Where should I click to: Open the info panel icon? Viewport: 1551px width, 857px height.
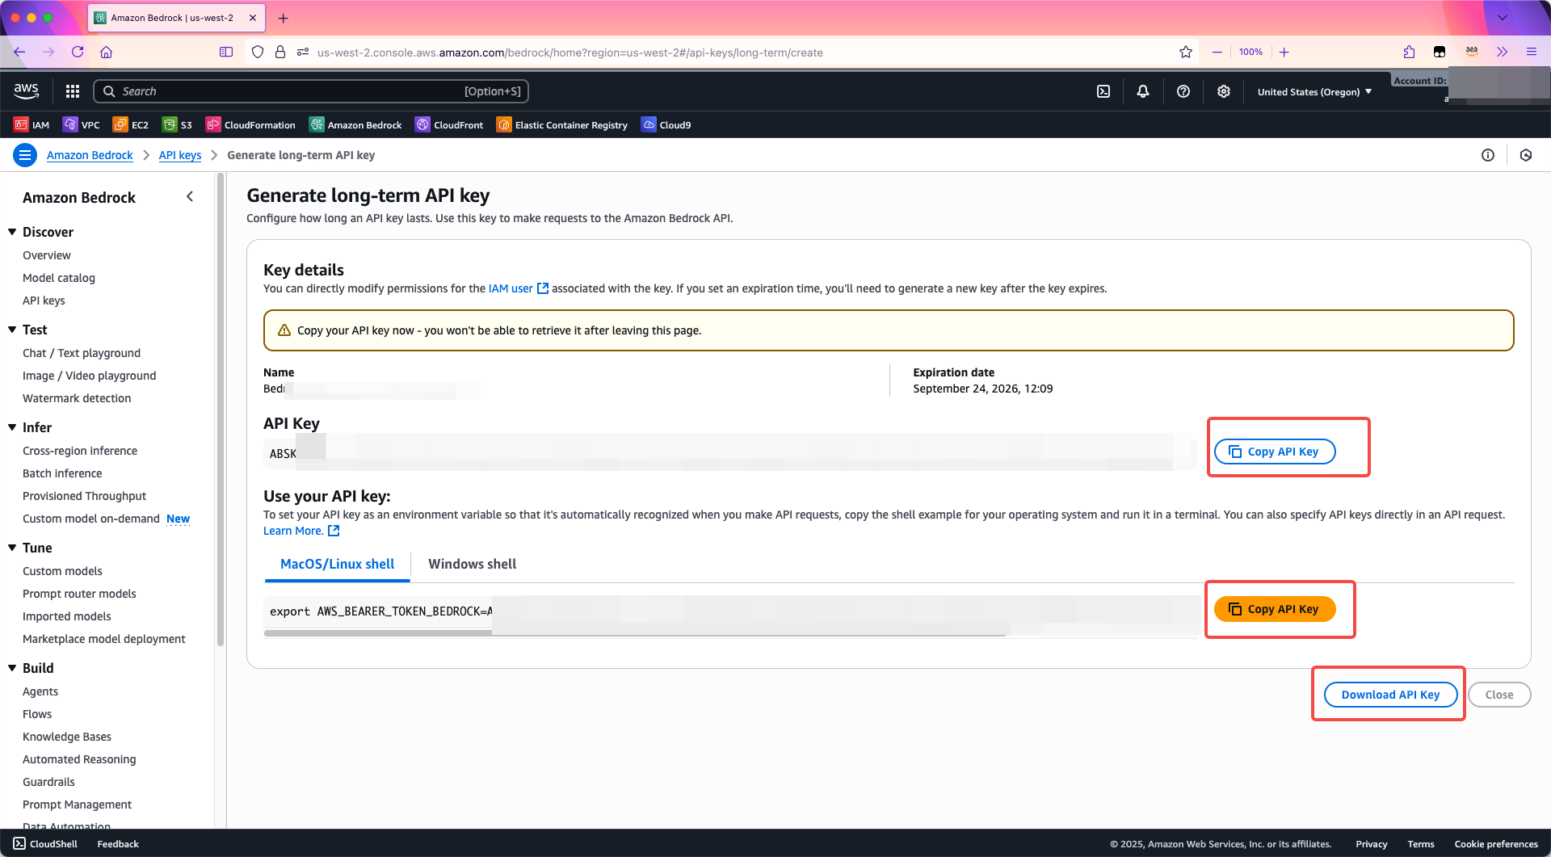pyautogui.click(x=1488, y=155)
